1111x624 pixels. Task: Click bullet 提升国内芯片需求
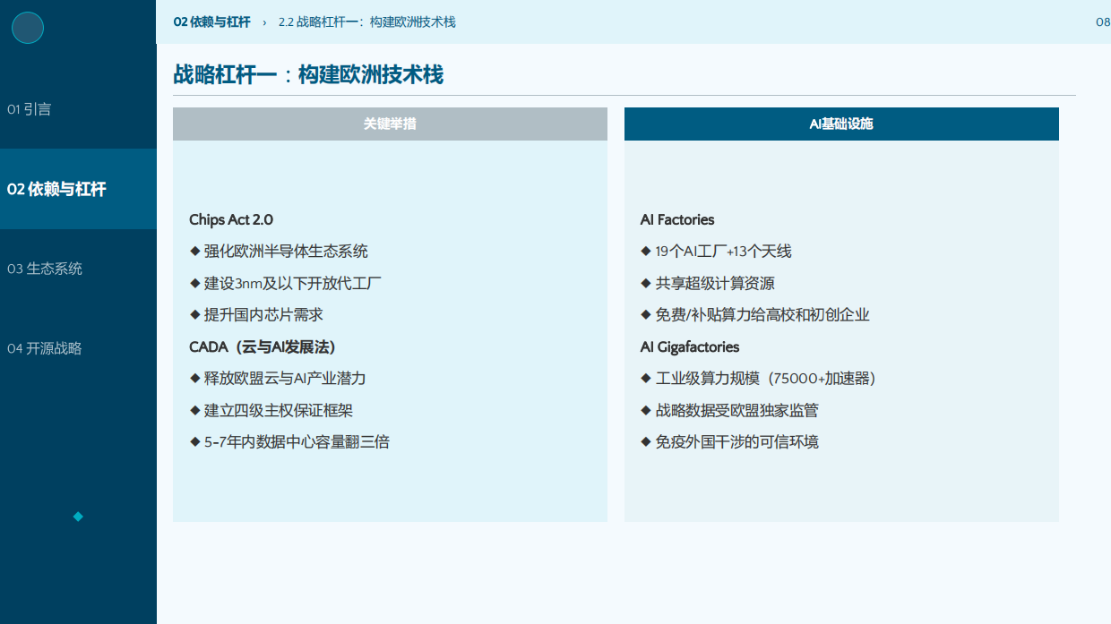point(256,315)
